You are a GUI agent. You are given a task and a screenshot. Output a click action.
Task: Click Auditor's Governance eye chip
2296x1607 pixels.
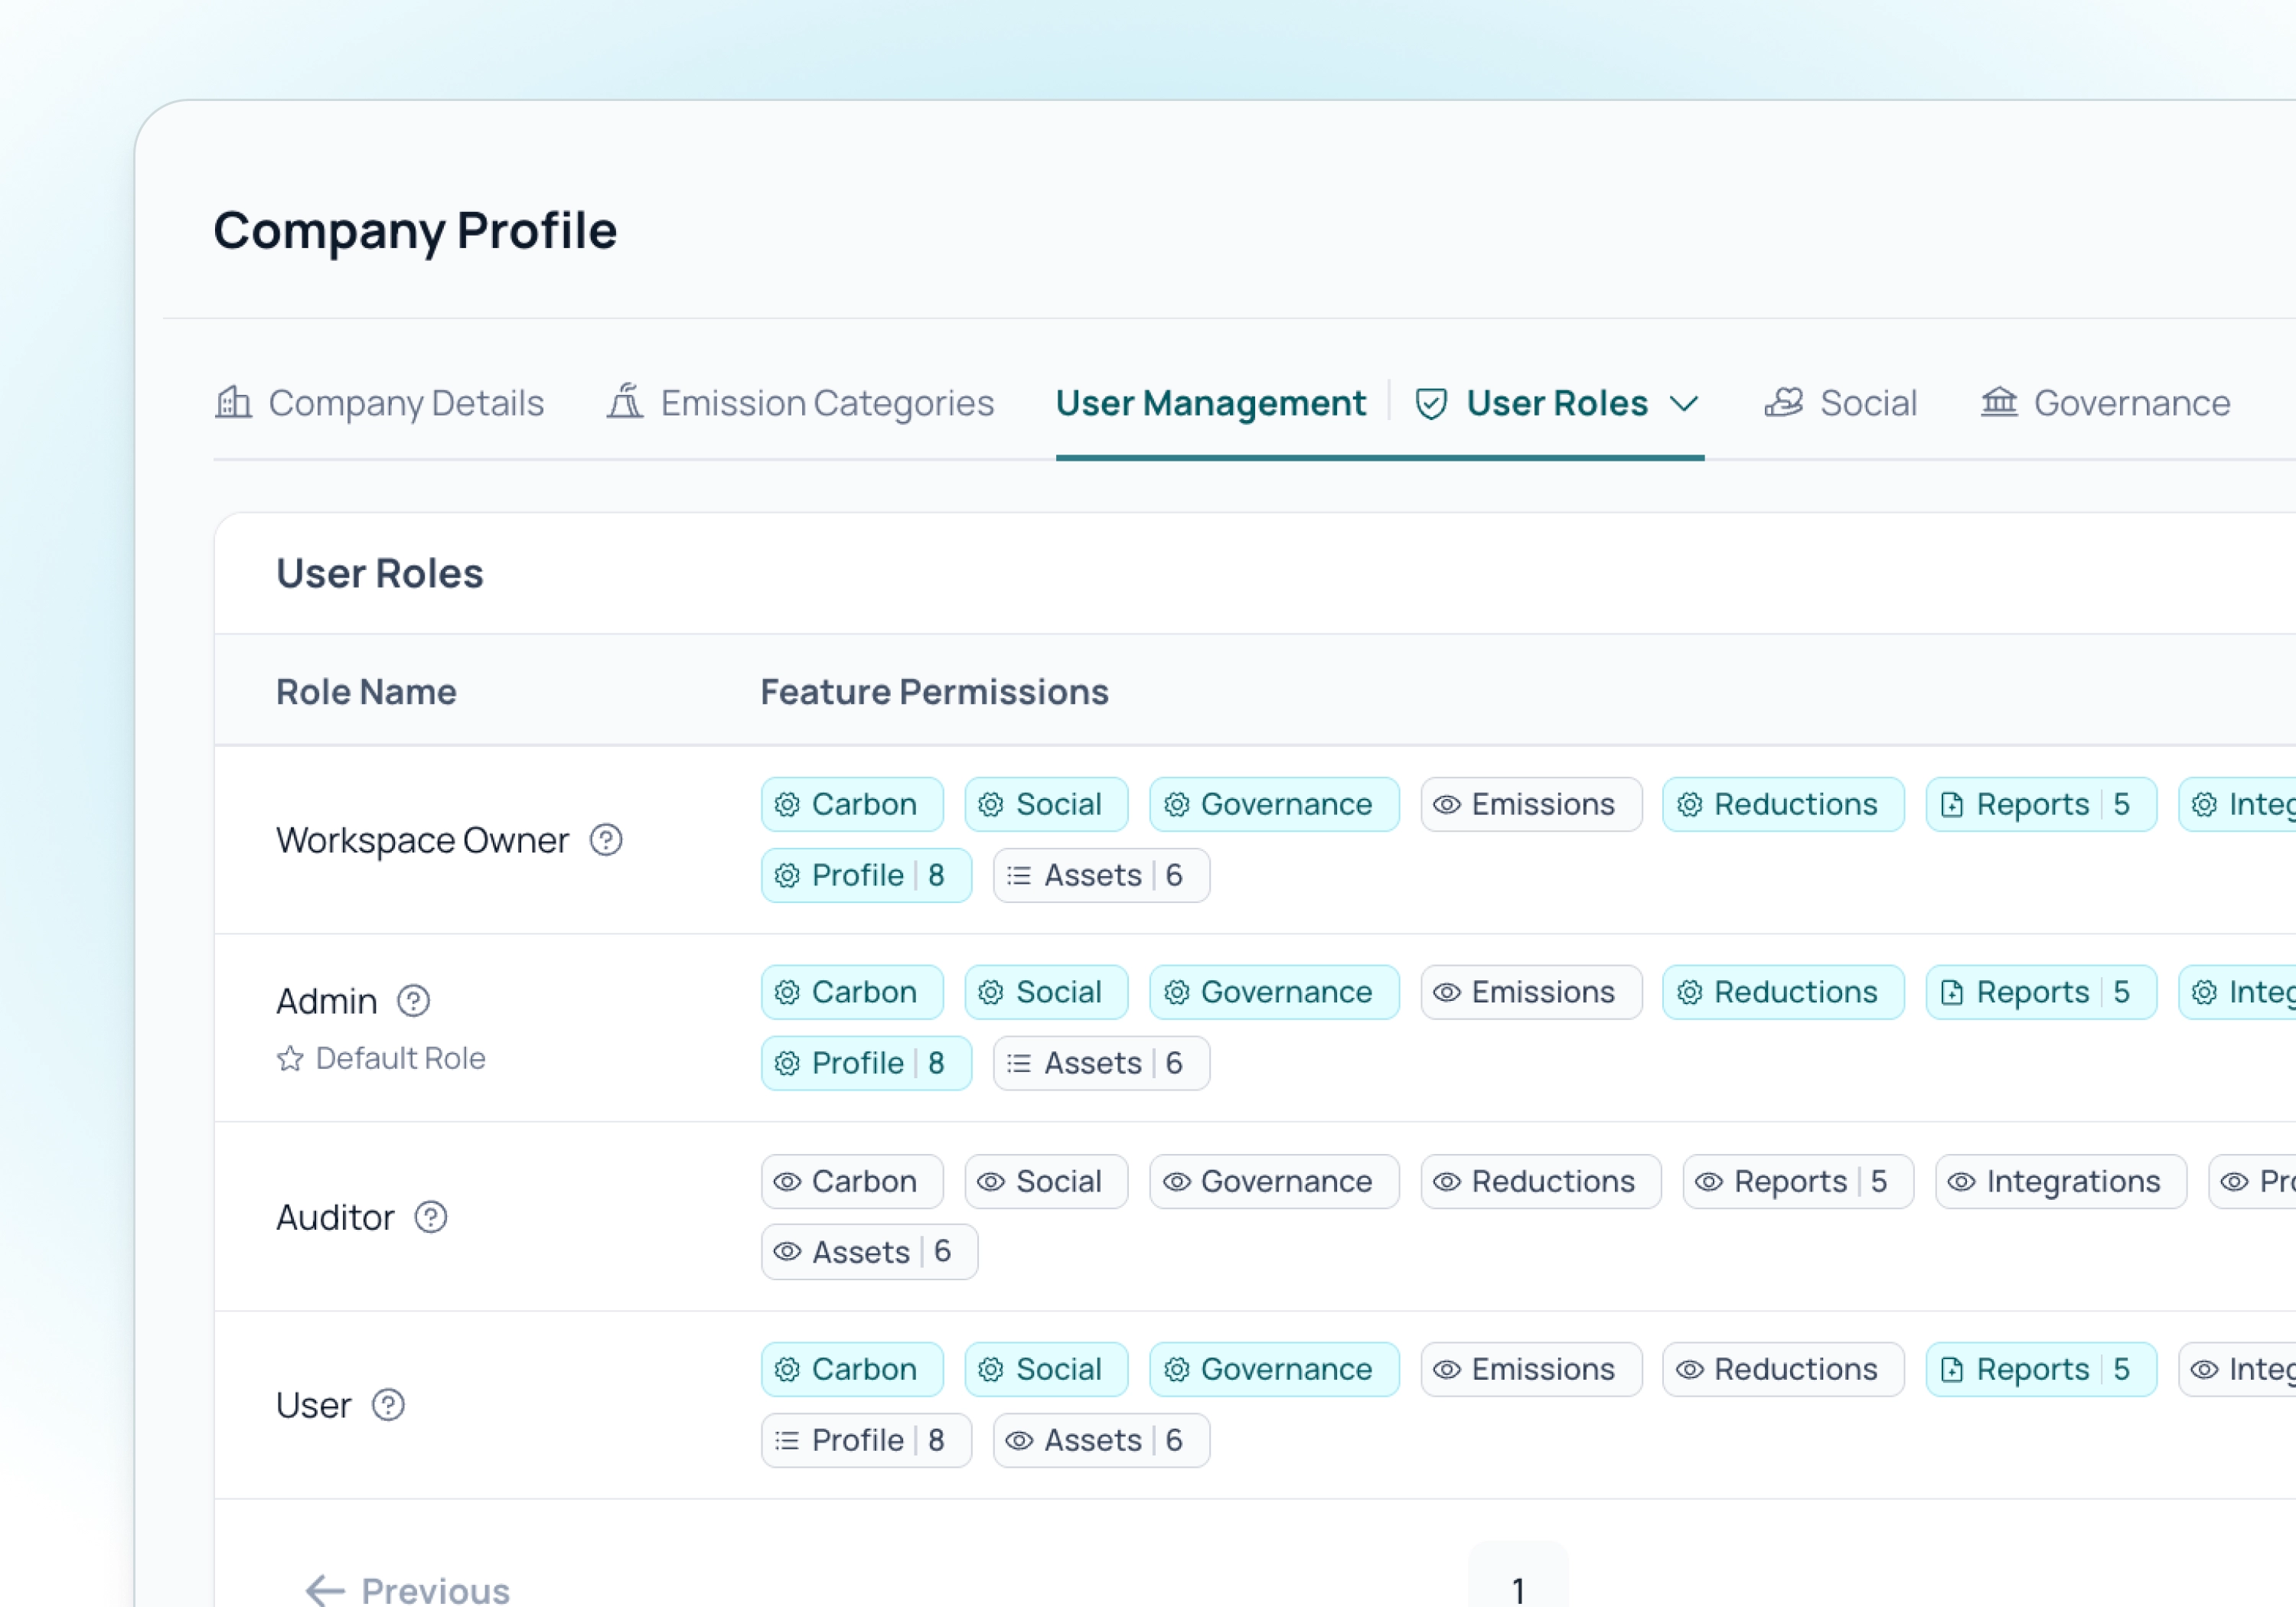click(x=1274, y=1182)
